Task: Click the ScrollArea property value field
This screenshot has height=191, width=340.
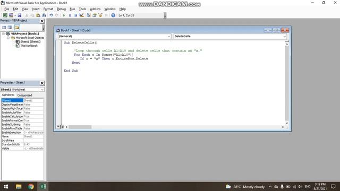Action: coord(33,141)
